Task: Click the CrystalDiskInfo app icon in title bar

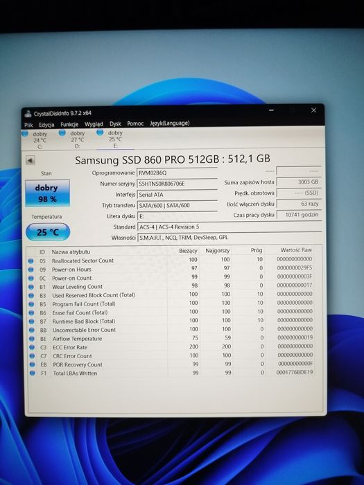Action: coord(28,114)
